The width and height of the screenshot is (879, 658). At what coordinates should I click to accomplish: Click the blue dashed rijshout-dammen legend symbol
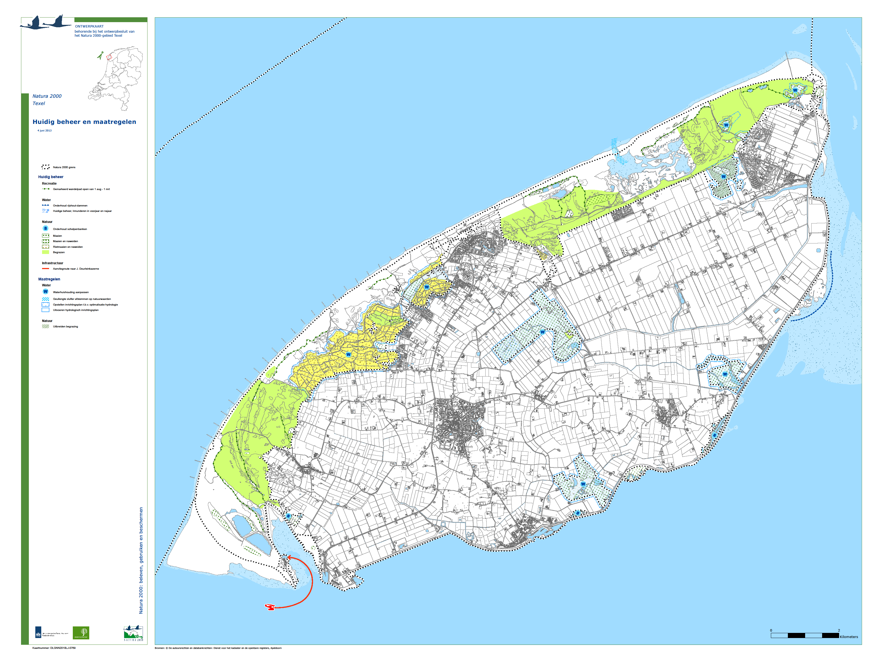[46, 205]
